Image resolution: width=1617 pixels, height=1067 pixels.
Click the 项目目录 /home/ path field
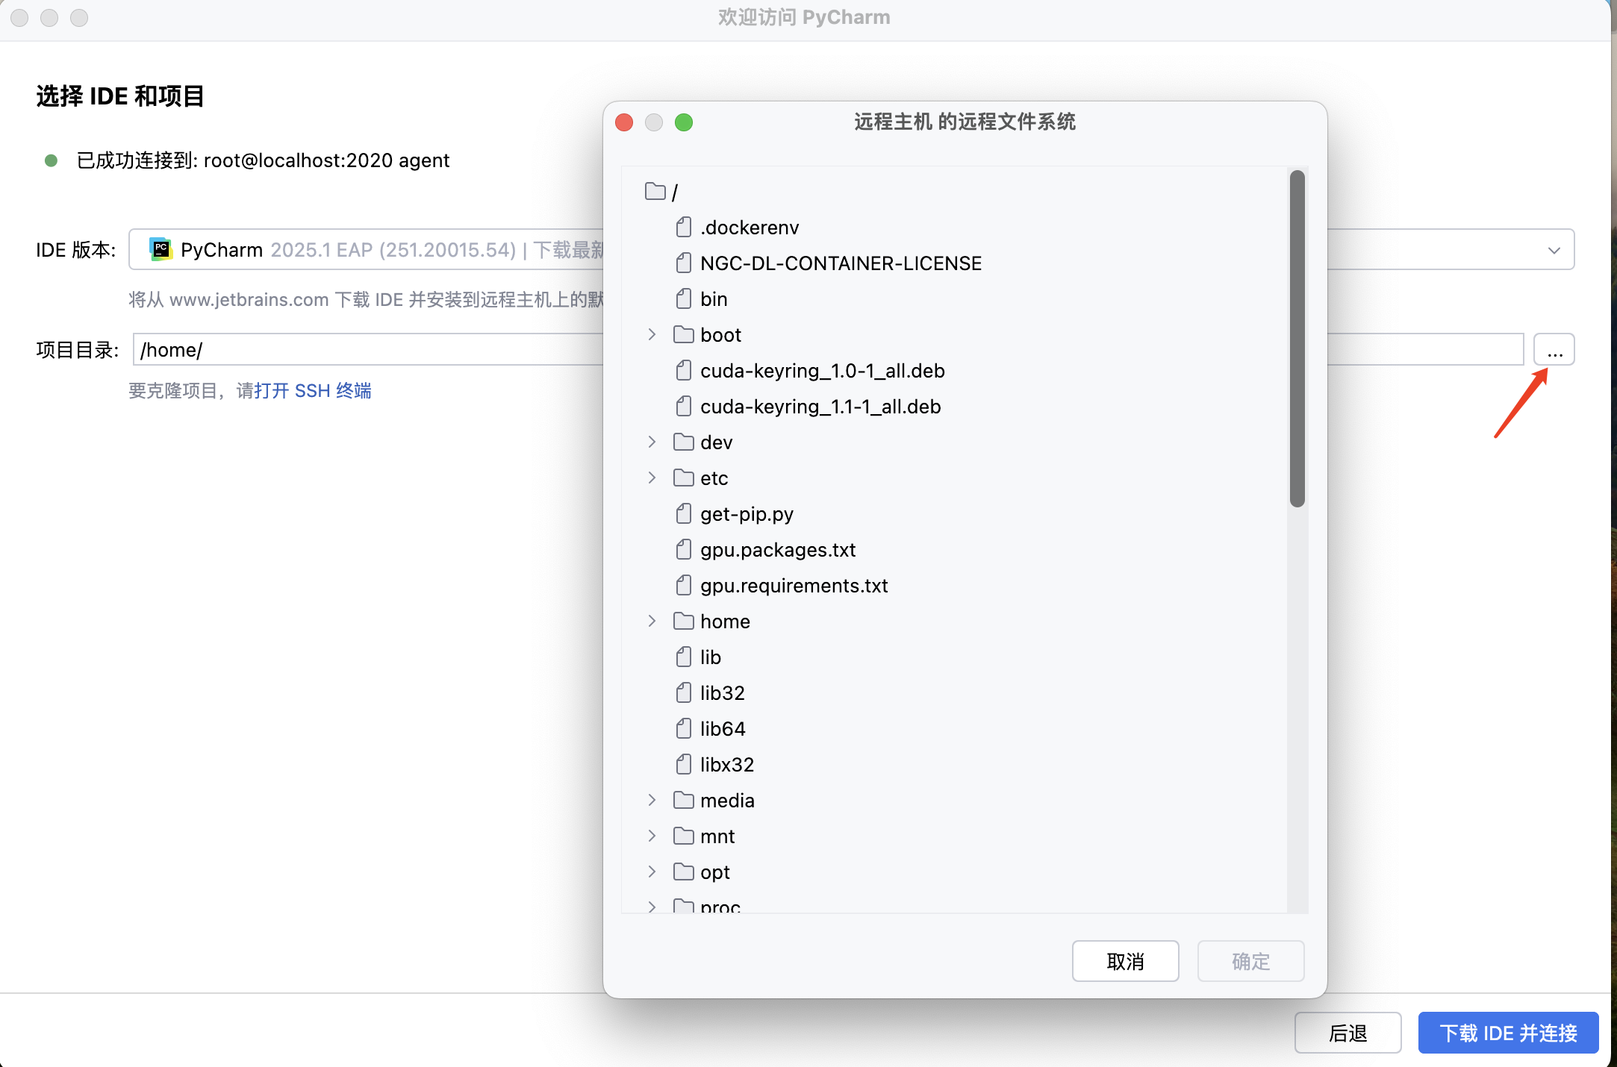click(x=828, y=350)
